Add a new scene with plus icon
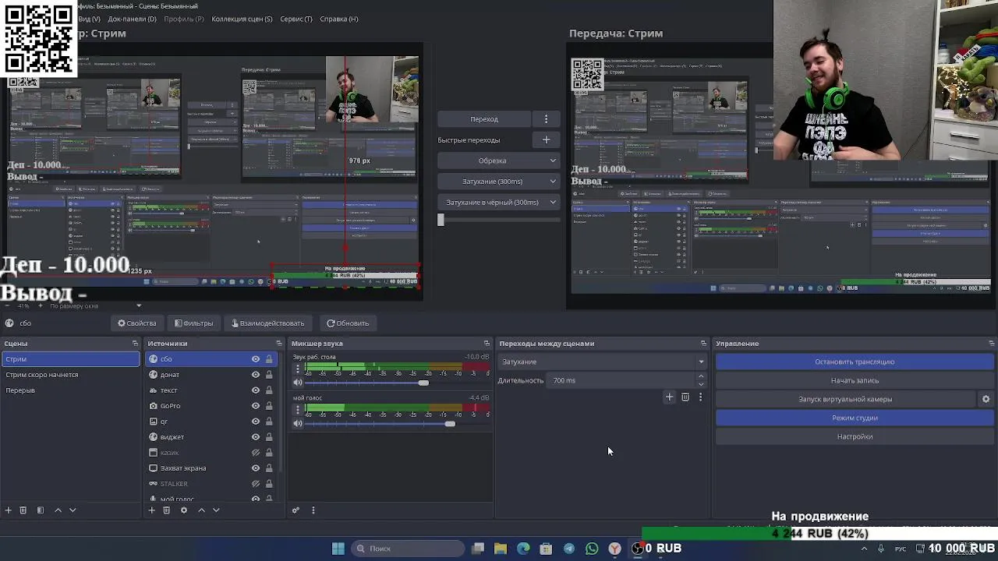The image size is (998, 561). click(9, 510)
